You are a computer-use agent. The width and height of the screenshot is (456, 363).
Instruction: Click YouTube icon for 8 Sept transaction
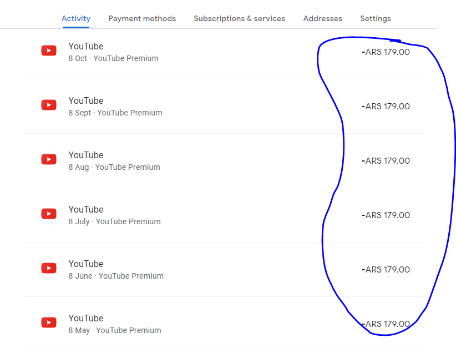click(49, 105)
